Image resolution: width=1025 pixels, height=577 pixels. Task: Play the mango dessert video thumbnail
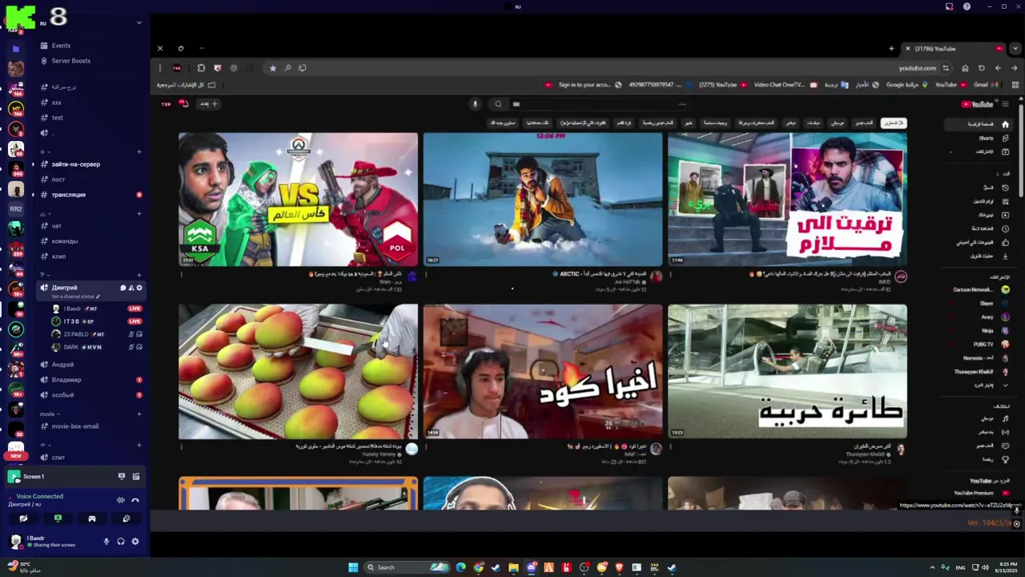click(x=298, y=372)
